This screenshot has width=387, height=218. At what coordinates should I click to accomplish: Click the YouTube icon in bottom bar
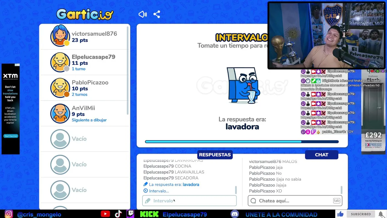tap(105, 214)
